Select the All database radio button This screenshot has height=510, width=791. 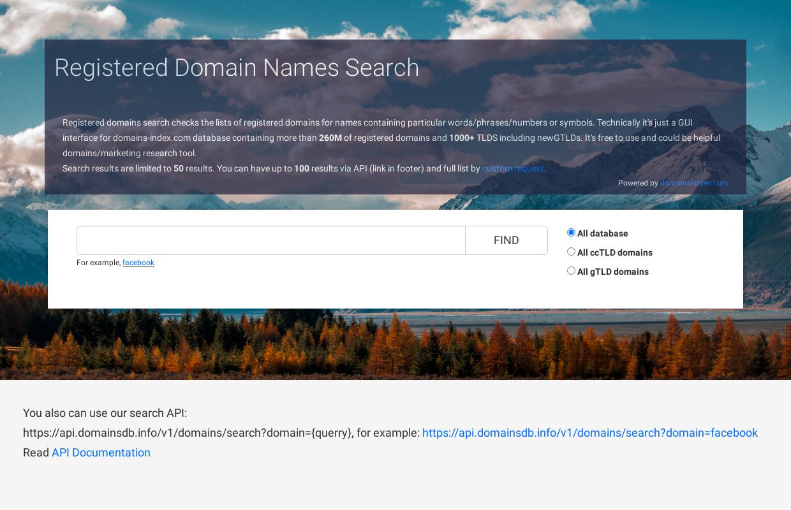click(571, 233)
